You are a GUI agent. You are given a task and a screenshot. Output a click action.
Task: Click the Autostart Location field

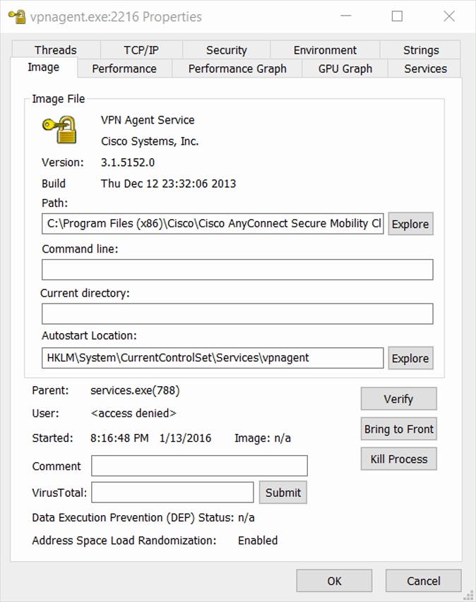point(213,358)
